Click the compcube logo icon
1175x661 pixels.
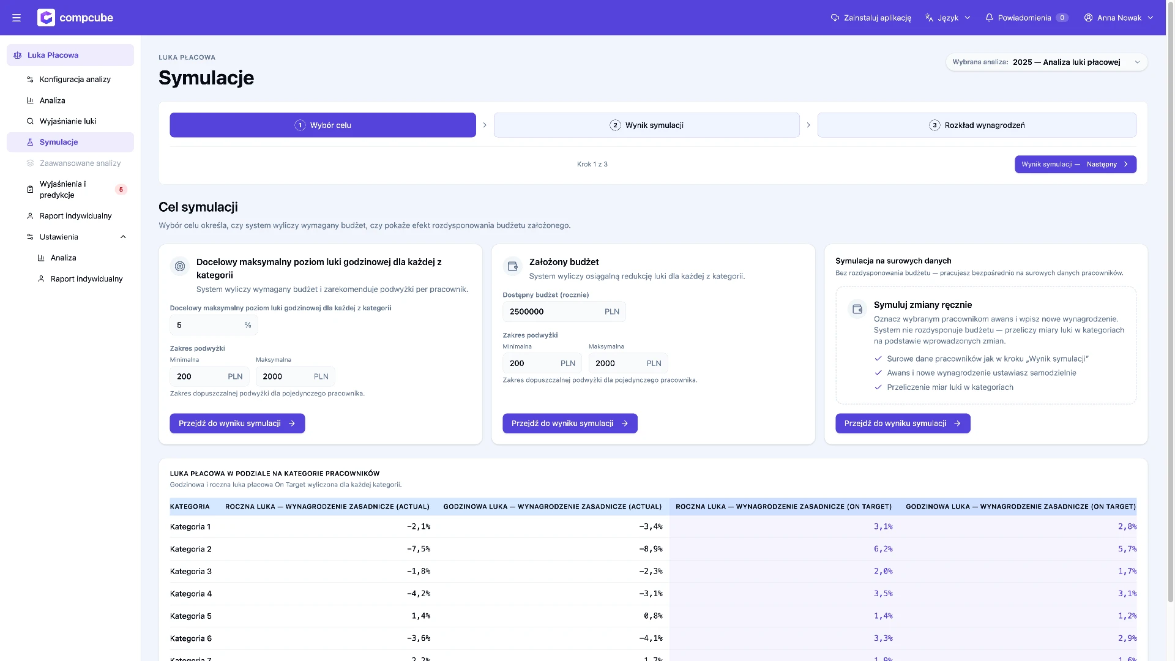(46, 18)
